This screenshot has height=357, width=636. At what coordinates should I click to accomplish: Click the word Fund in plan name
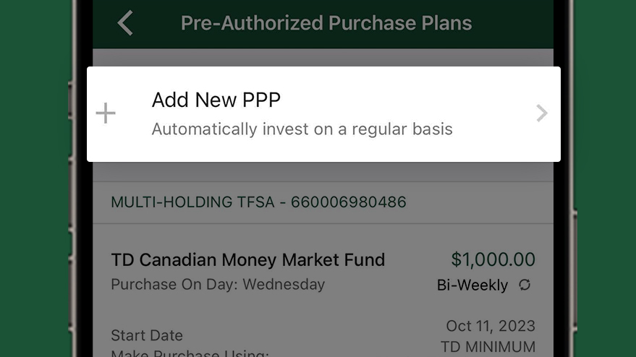pyautogui.click(x=365, y=259)
